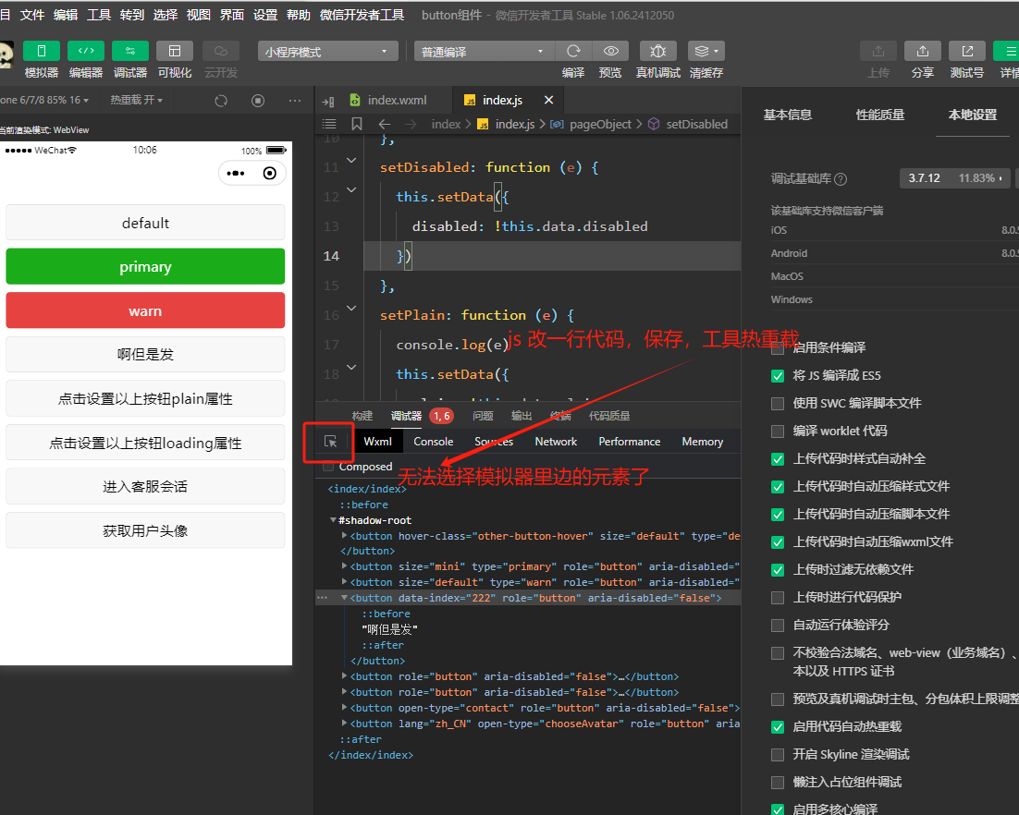Uncheck 将 JS 编译成 ES5
Image resolution: width=1019 pixels, height=815 pixels.
[778, 376]
